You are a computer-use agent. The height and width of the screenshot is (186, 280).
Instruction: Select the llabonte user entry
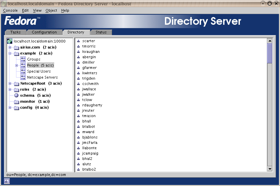click(x=89, y=148)
